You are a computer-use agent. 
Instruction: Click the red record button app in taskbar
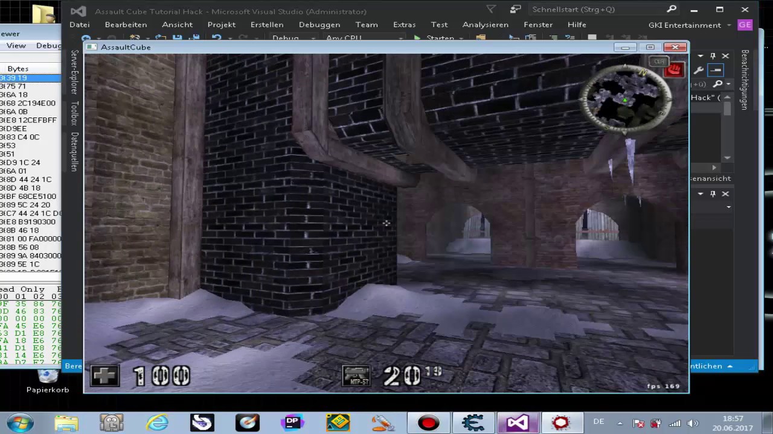click(428, 423)
